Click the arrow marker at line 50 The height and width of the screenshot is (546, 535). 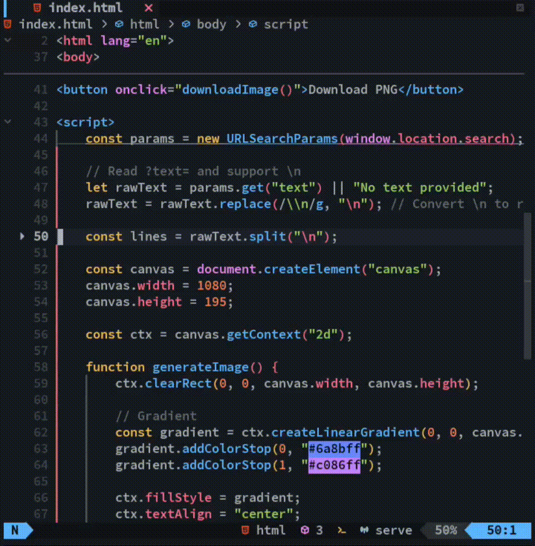22,236
